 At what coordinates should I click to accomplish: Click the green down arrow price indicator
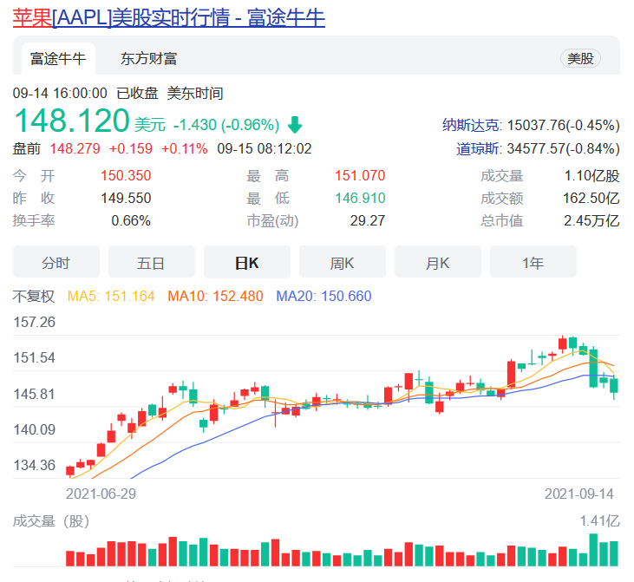point(295,125)
